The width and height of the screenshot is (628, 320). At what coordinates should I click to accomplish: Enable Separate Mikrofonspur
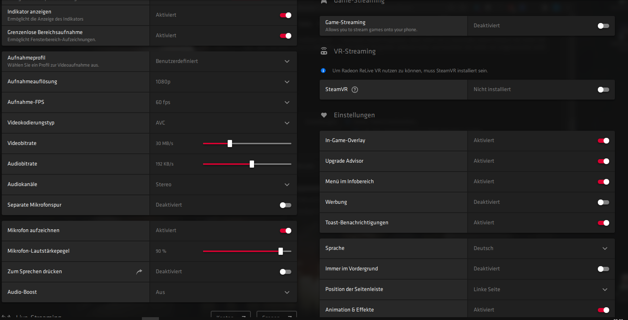coord(286,205)
